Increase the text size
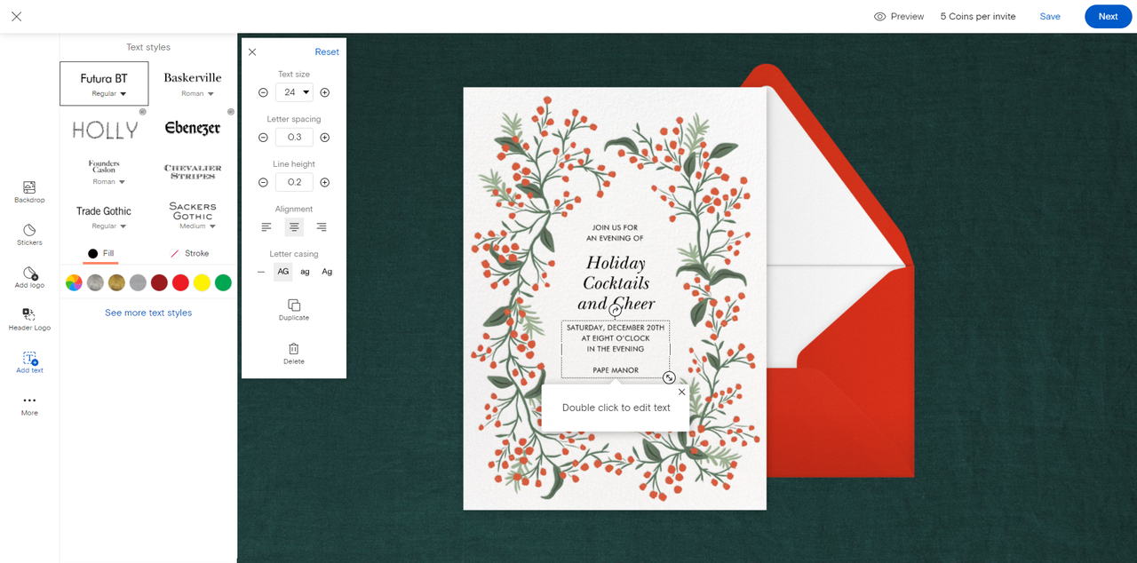This screenshot has width=1137, height=563. pos(324,92)
